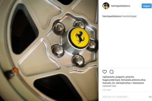Screen dimensions: 152x101
Task: Click the Ferrari wheel photo
Action: (49, 50)
